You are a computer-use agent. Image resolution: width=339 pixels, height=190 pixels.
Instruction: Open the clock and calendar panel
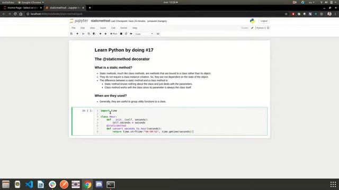(171, 2)
